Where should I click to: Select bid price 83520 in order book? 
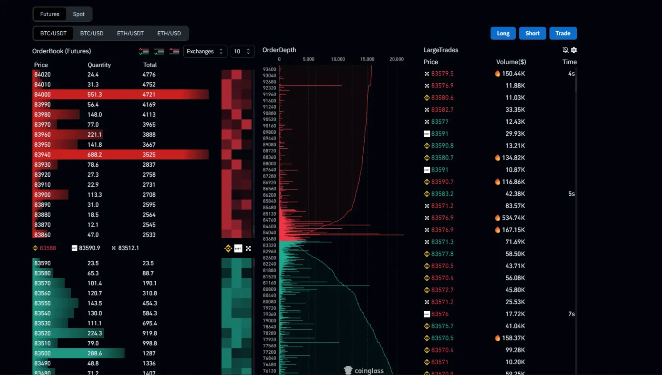click(x=42, y=333)
